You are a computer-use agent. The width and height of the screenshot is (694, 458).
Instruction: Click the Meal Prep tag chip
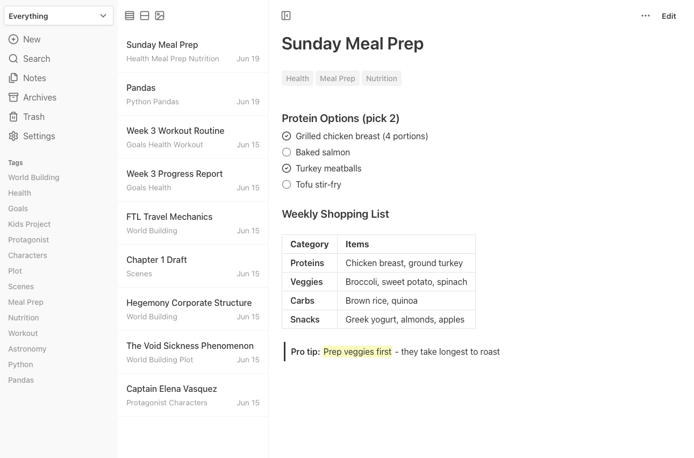point(338,78)
